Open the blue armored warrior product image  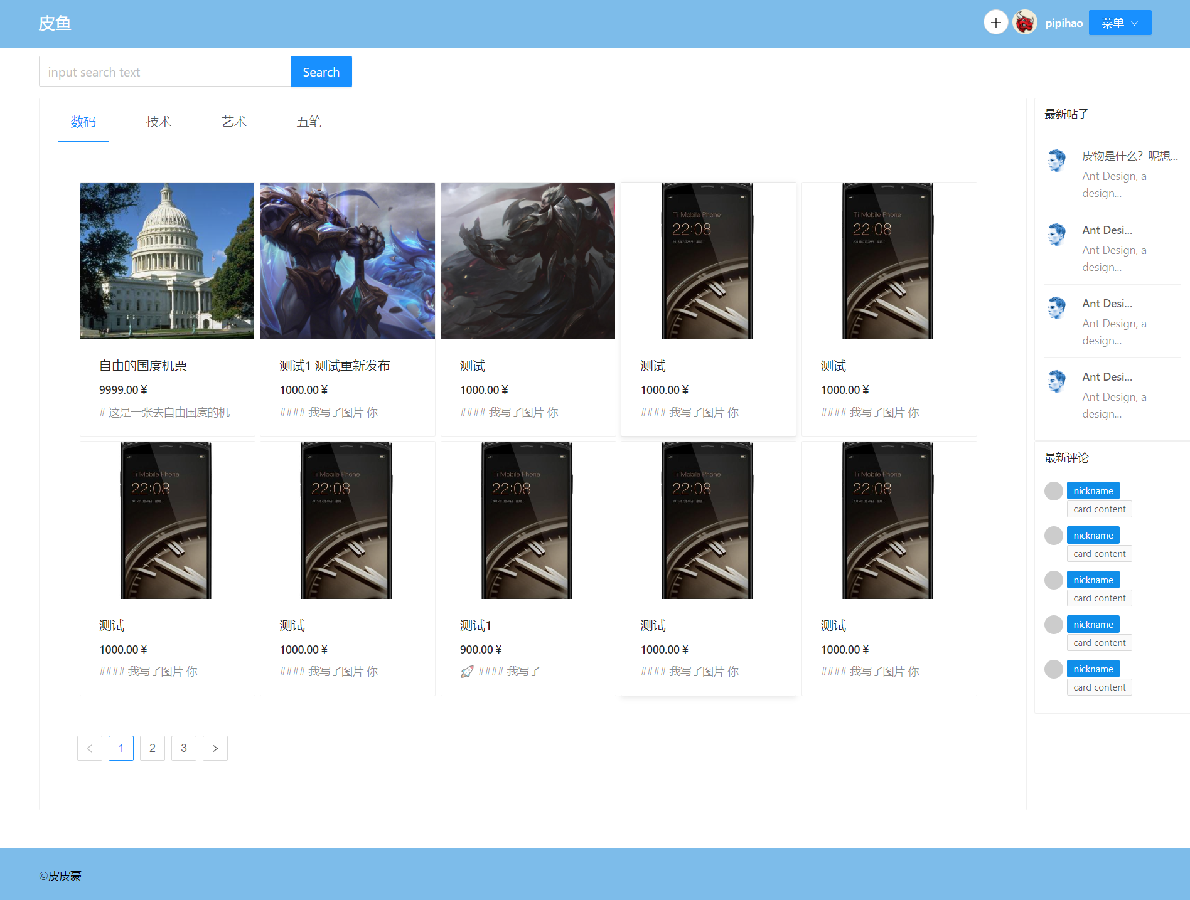pos(348,261)
